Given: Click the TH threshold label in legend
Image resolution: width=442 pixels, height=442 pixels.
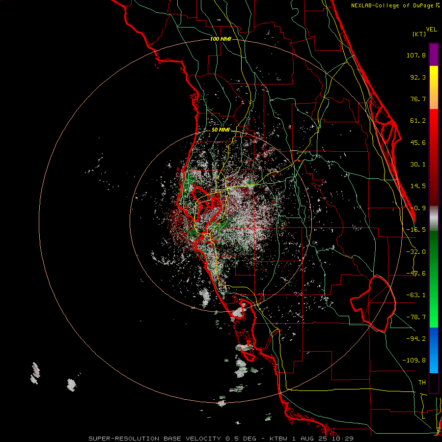Looking at the screenshot, I should [422, 383].
